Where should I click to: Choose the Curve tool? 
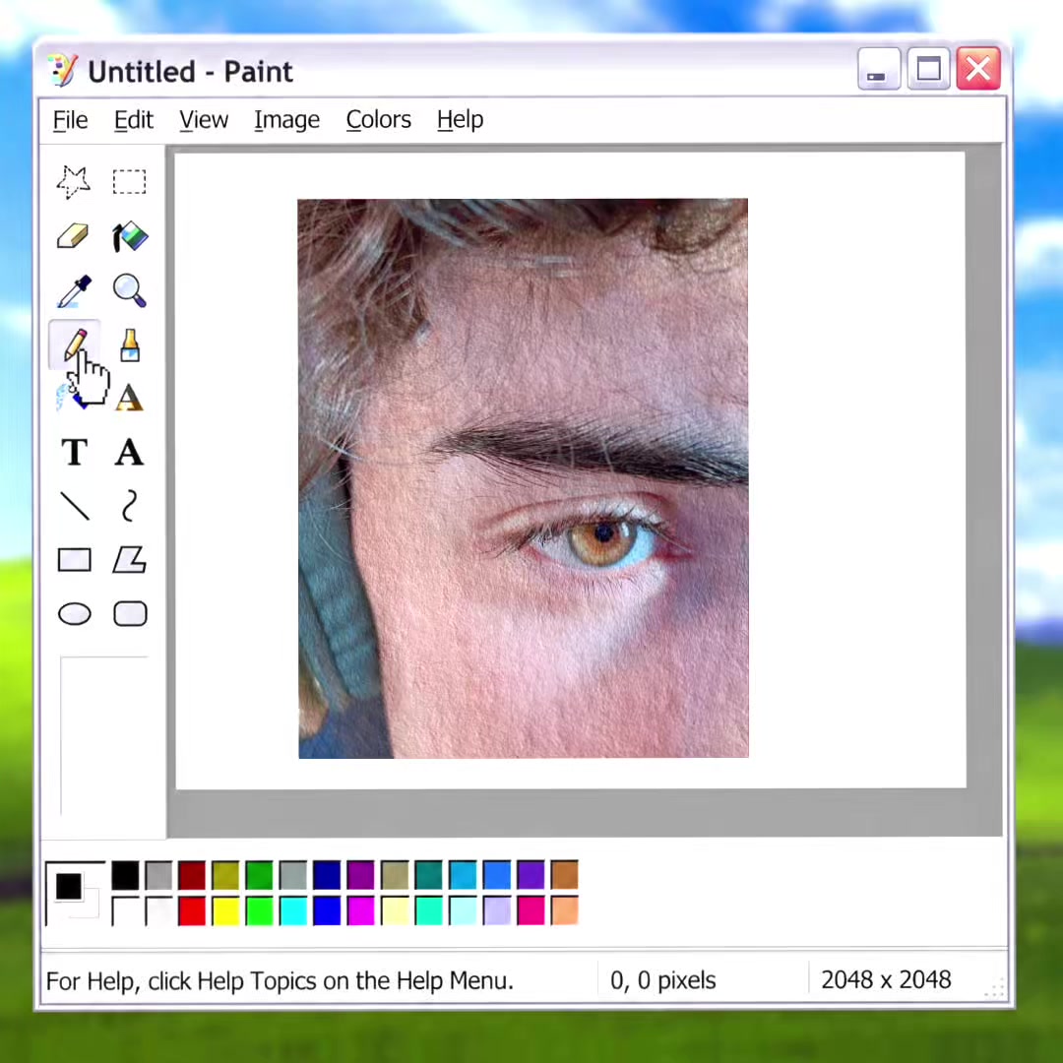coord(130,506)
